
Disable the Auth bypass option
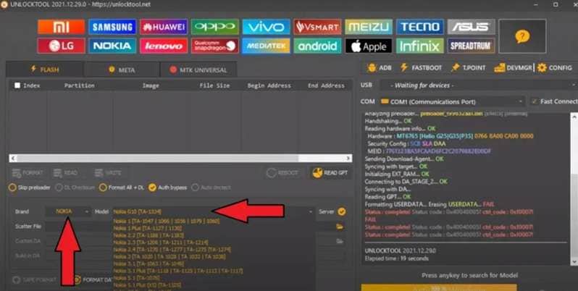pos(168,187)
